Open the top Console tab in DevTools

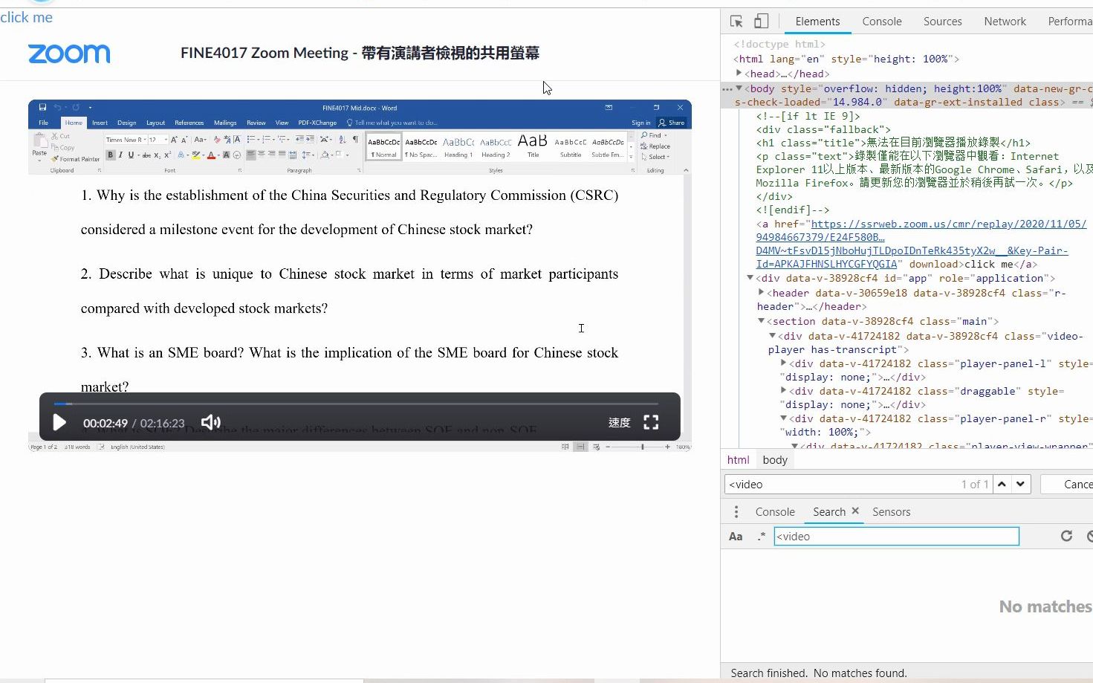[882, 22]
